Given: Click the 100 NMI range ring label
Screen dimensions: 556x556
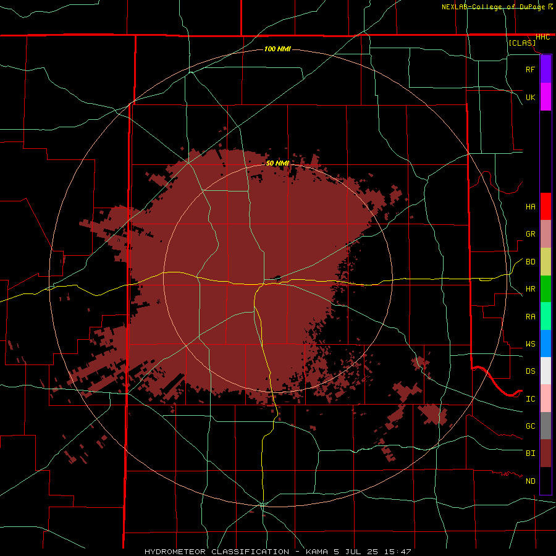Looking at the screenshot, I should pos(277,49).
